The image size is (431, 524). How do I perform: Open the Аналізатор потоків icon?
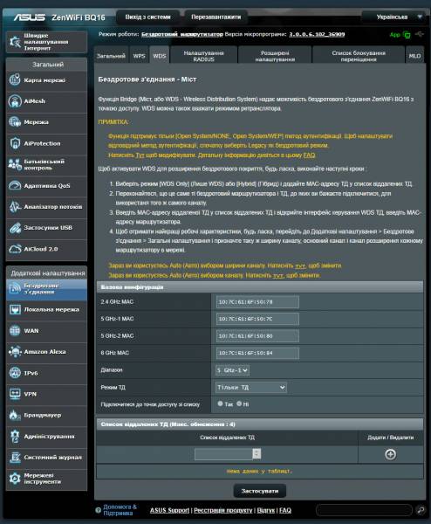(x=15, y=206)
